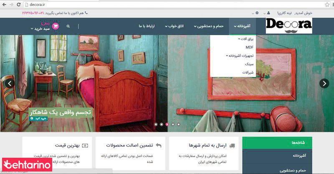Click the reply arrow icon beside تضمین اصالت

[159, 146]
